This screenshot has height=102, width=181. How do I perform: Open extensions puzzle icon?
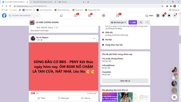click(x=171, y=6)
